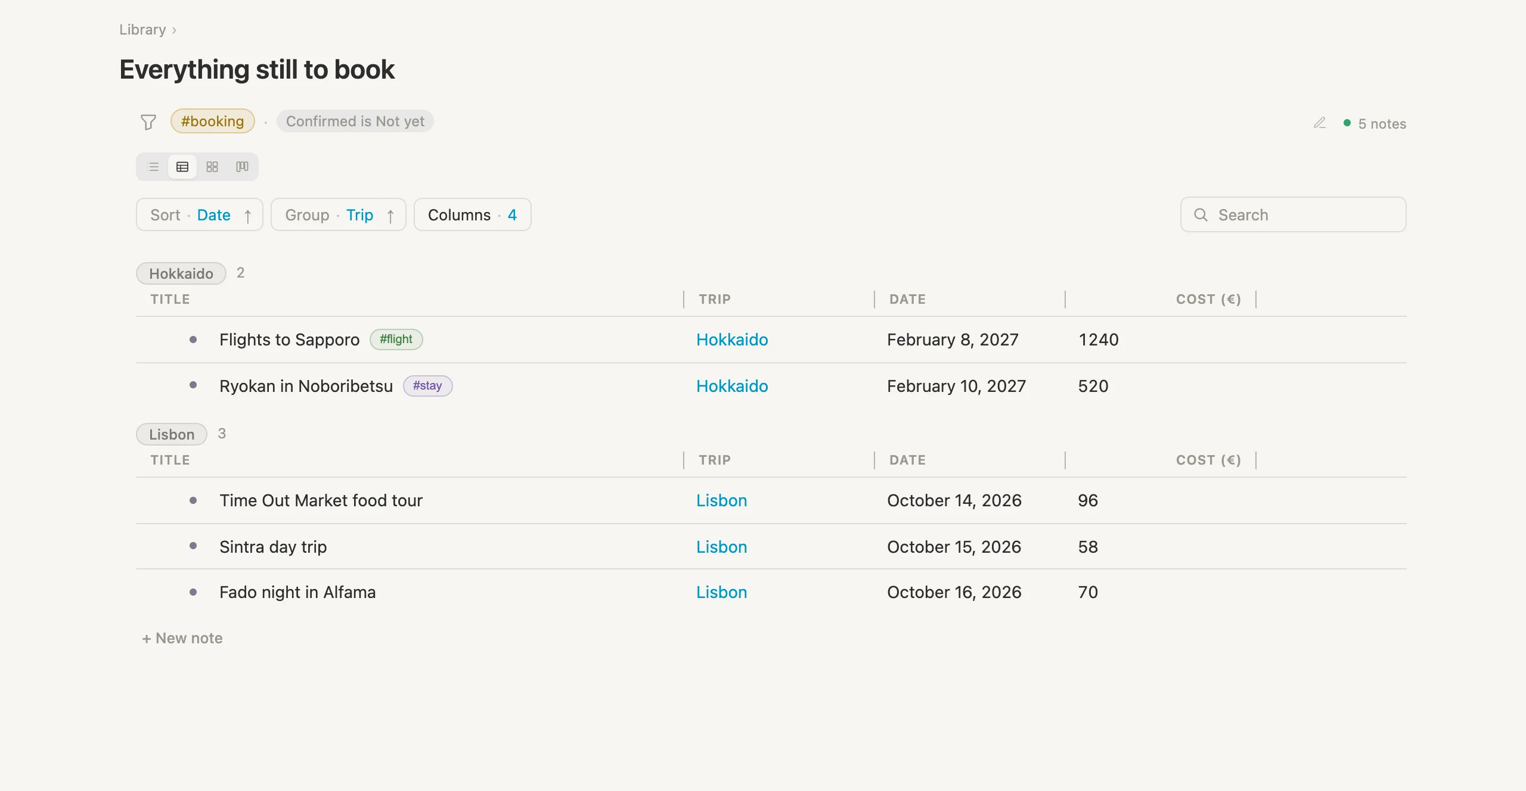The height and width of the screenshot is (791, 1526).
Task: Click the filter funnel icon
Action: click(148, 122)
